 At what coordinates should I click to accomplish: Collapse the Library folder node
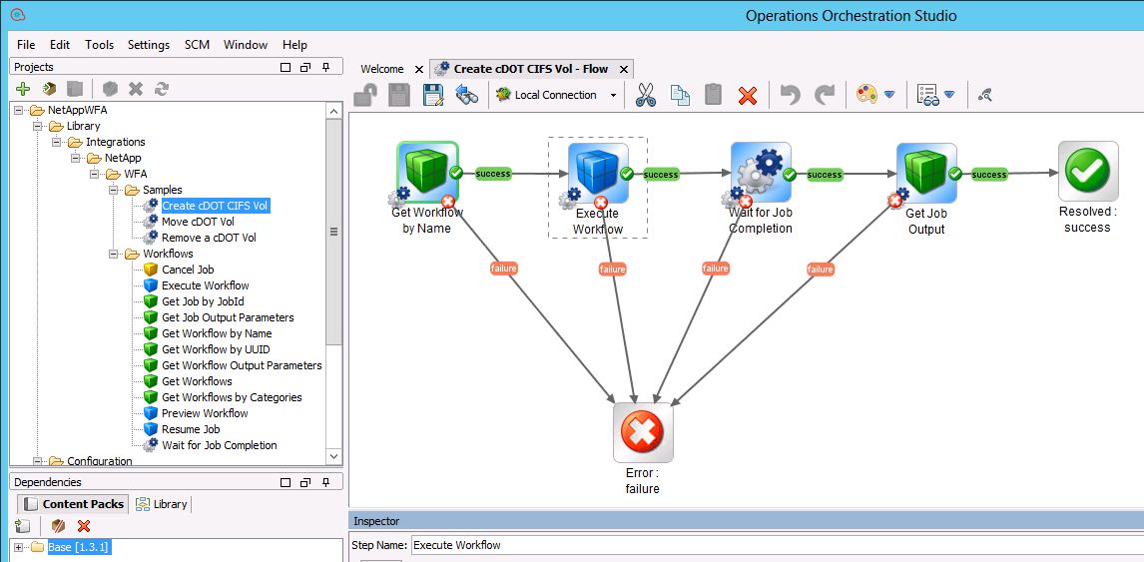(x=37, y=126)
